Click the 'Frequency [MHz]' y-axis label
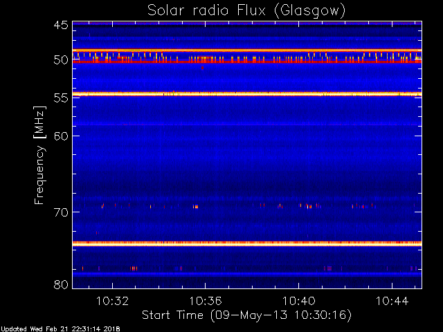The image size is (443, 332). pos(40,154)
